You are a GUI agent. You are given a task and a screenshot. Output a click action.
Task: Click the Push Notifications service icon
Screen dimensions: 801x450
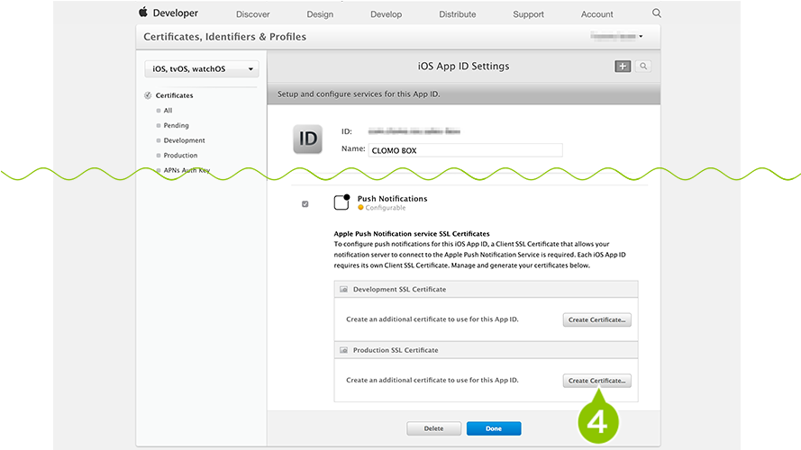[341, 202]
